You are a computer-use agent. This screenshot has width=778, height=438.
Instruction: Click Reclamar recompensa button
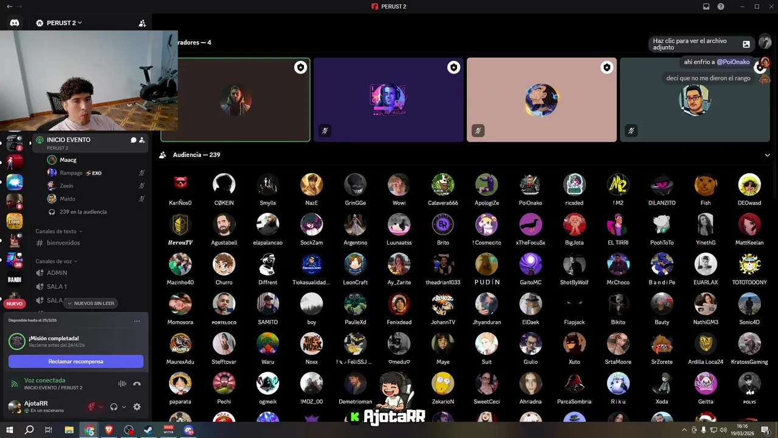(76, 361)
